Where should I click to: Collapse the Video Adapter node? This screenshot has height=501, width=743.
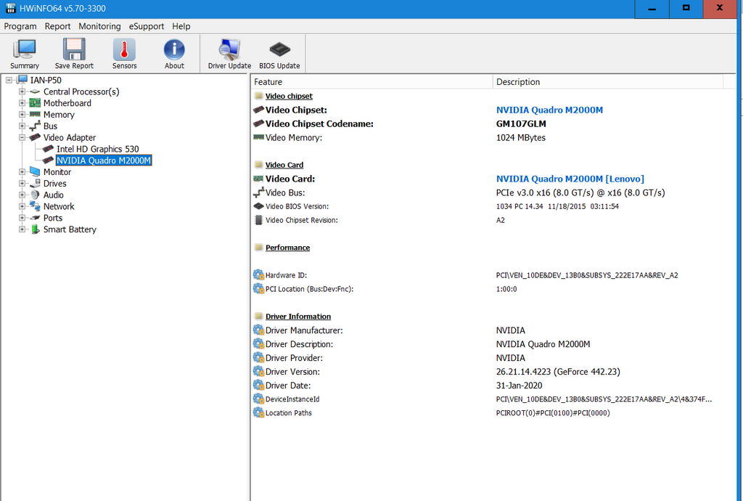[22, 137]
